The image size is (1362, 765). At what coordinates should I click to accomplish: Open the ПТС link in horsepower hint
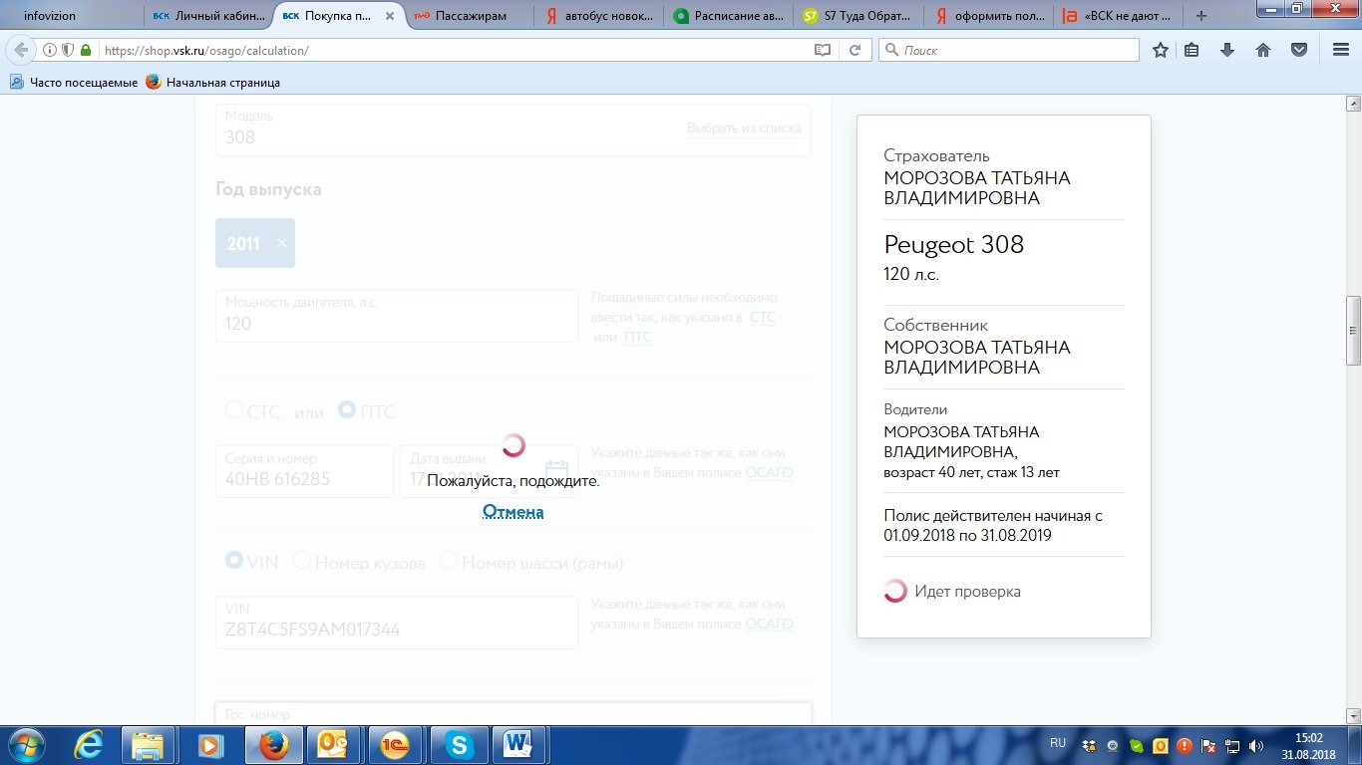638,337
